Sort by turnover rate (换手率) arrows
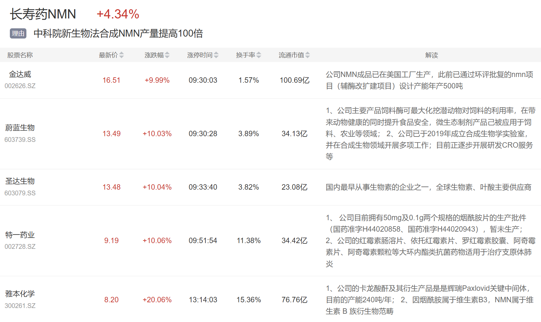The height and width of the screenshot is (322, 541). click(x=259, y=55)
